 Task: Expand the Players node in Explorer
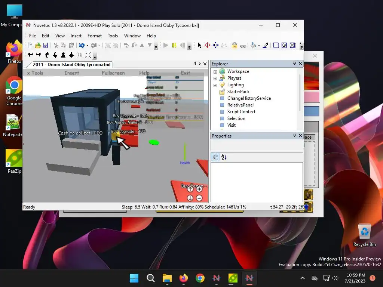pyautogui.click(x=215, y=78)
